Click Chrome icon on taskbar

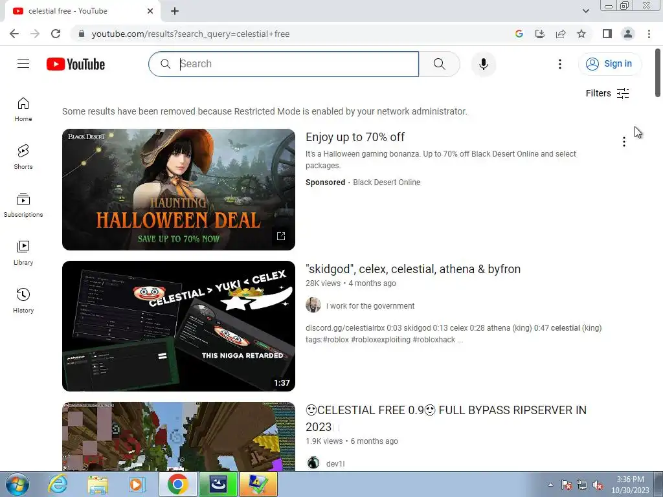[x=177, y=484]
